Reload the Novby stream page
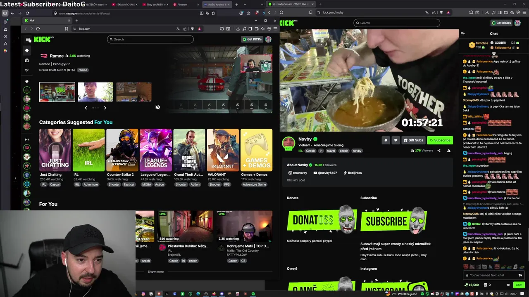Screen dimensions: 529x297 point(281,12)
